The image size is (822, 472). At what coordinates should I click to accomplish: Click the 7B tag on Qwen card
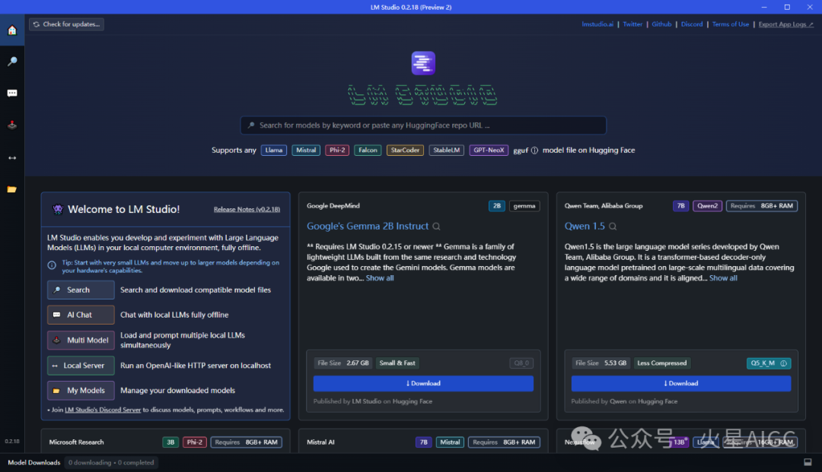[680, 206]
